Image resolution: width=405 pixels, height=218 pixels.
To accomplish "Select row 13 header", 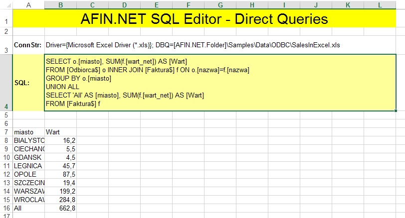I will [x=6, y=183].
